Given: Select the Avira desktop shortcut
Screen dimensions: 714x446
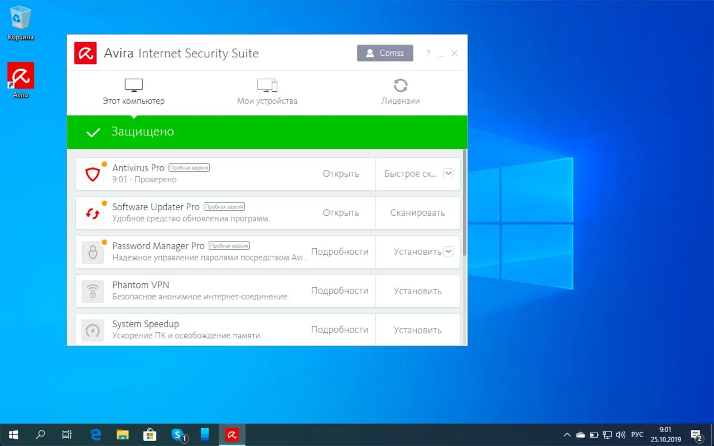Looking at the screenshot, I should point(21,80).
